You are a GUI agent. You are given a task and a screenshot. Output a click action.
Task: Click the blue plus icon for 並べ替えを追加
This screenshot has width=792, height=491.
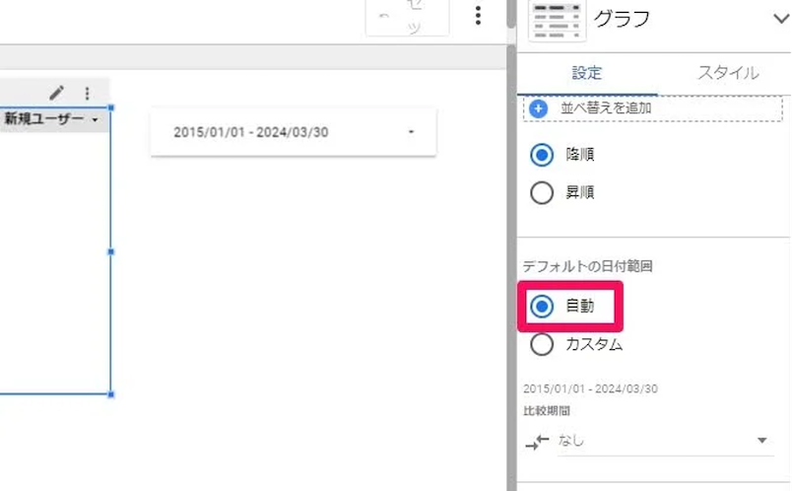point(539,108)
